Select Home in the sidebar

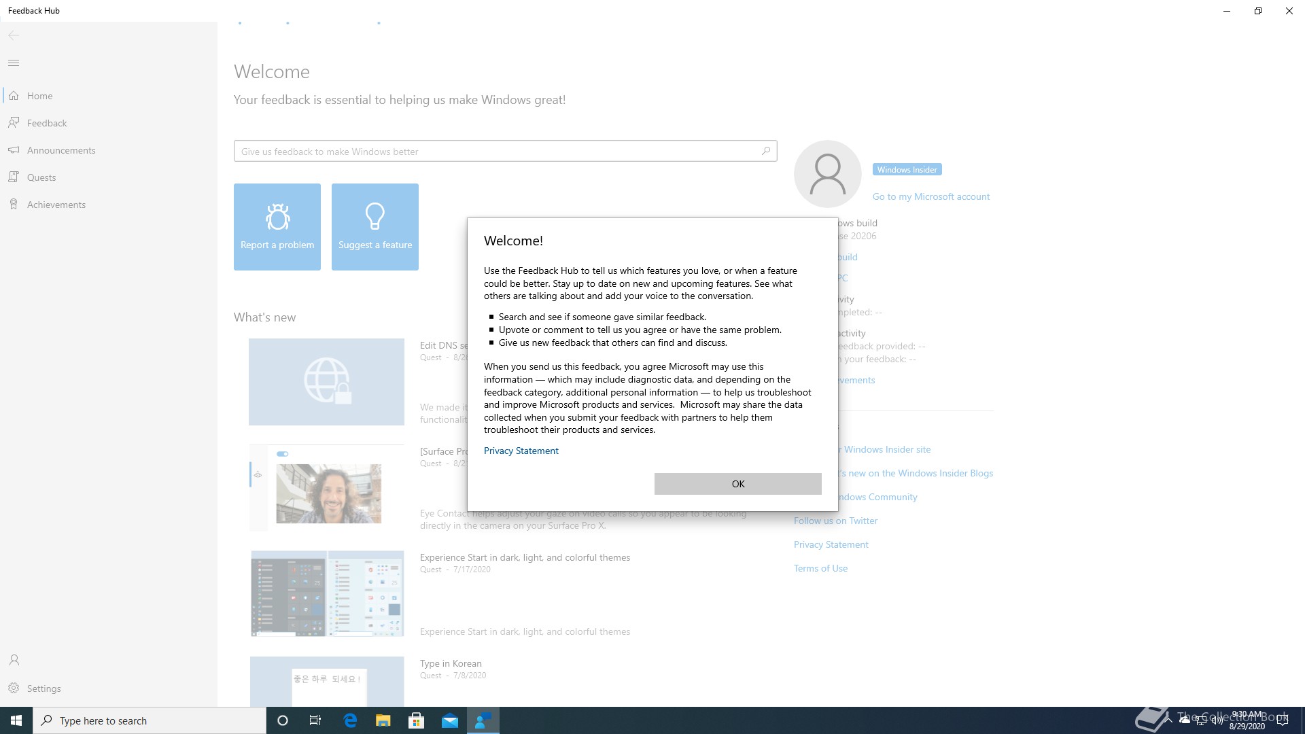(109, 96)
